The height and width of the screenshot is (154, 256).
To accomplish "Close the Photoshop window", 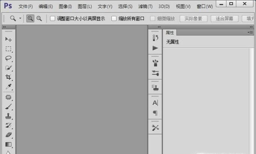I will [245, 4].
